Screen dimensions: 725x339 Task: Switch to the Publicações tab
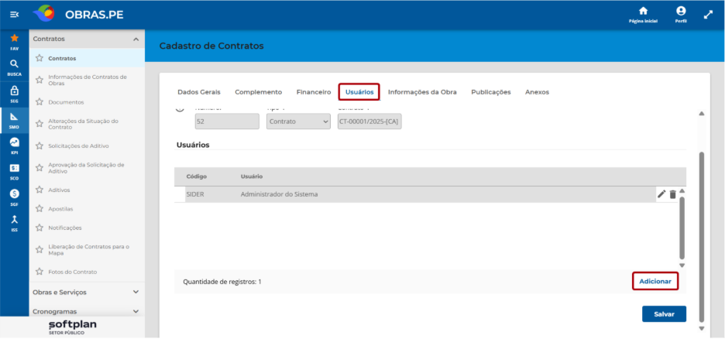(490, 92)
